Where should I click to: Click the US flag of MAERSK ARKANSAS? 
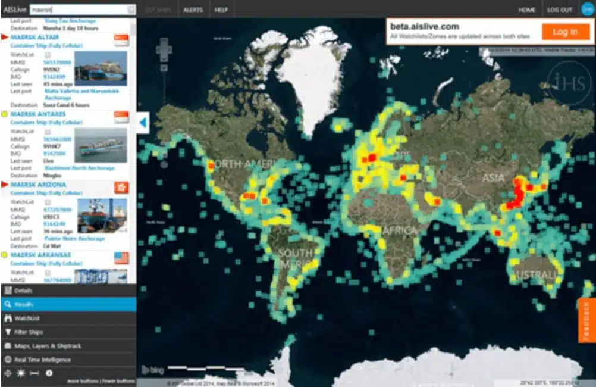[121, 258]
